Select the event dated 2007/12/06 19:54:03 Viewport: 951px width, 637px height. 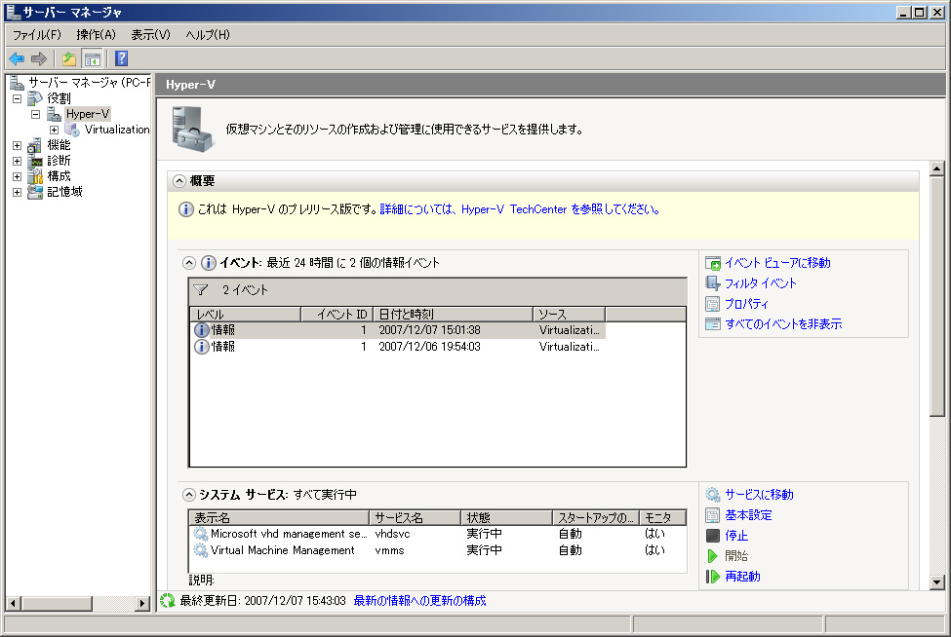[398, 347]
